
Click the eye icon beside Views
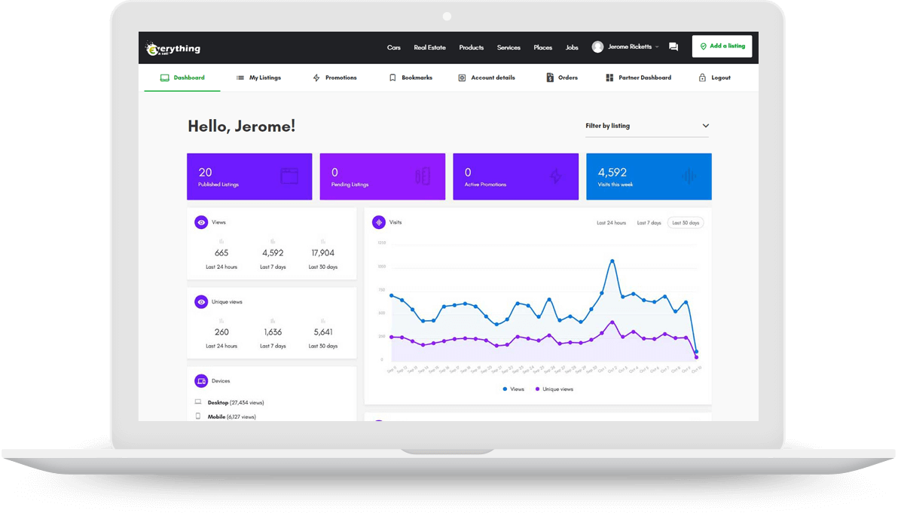tap(201, 222)
